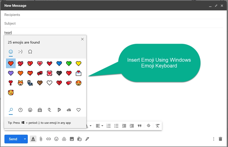The width and height of the screenshot is (228, 147).
Task: Open the people emoji category
Action: [x=40, y=110]
